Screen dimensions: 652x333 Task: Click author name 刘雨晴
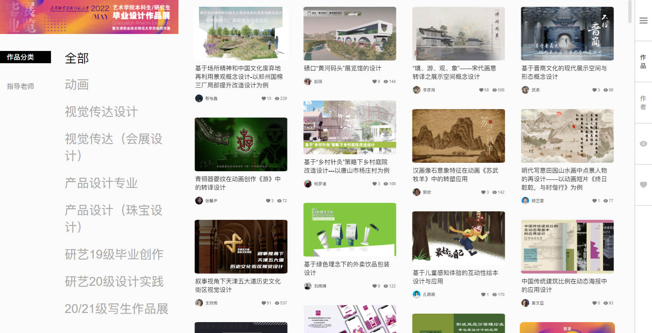pyautogui.click(x=320, y=286)
